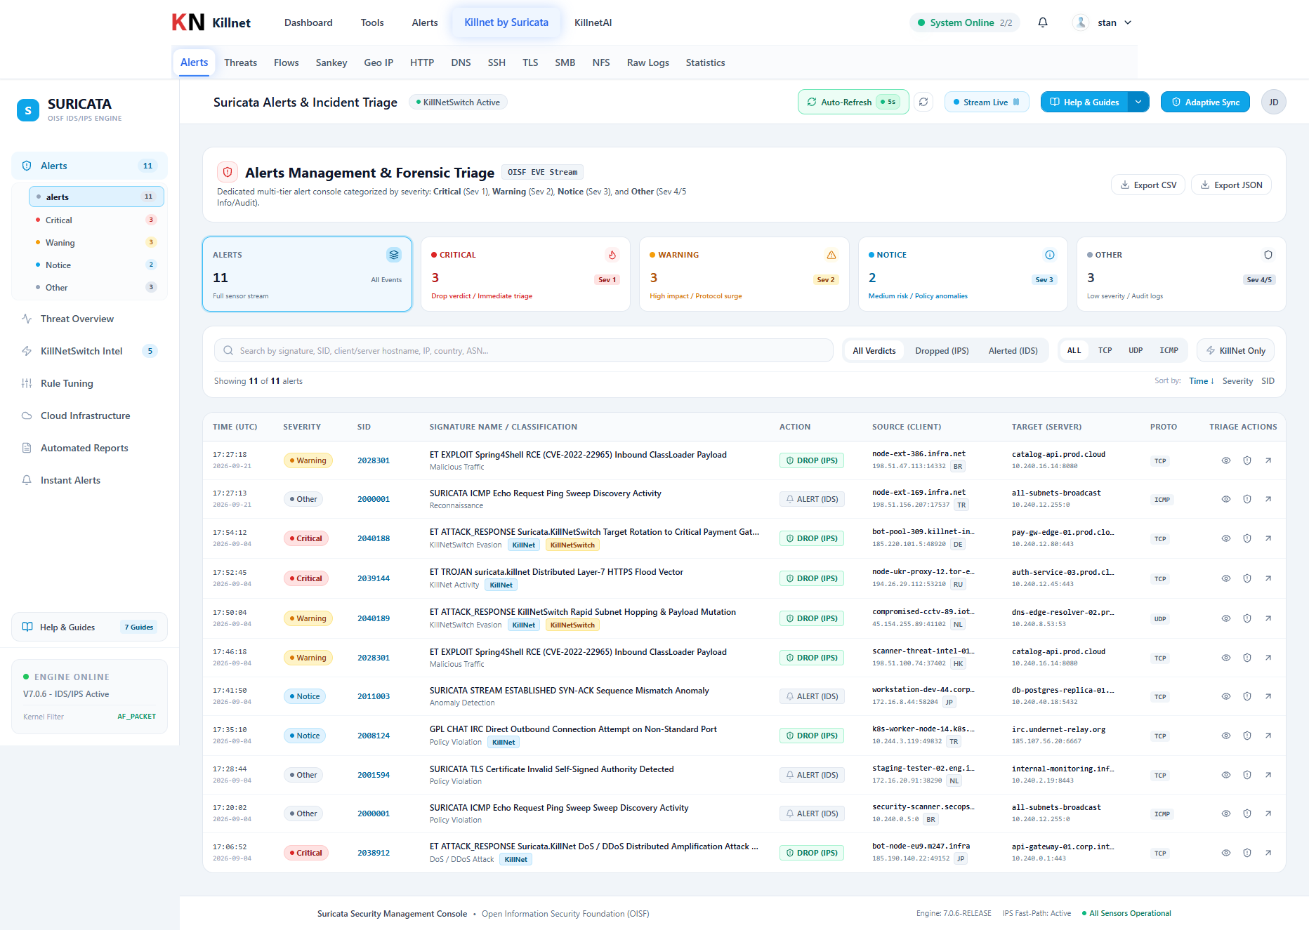
Task: Click the Export CSV button
Action: coord(1148,185)
